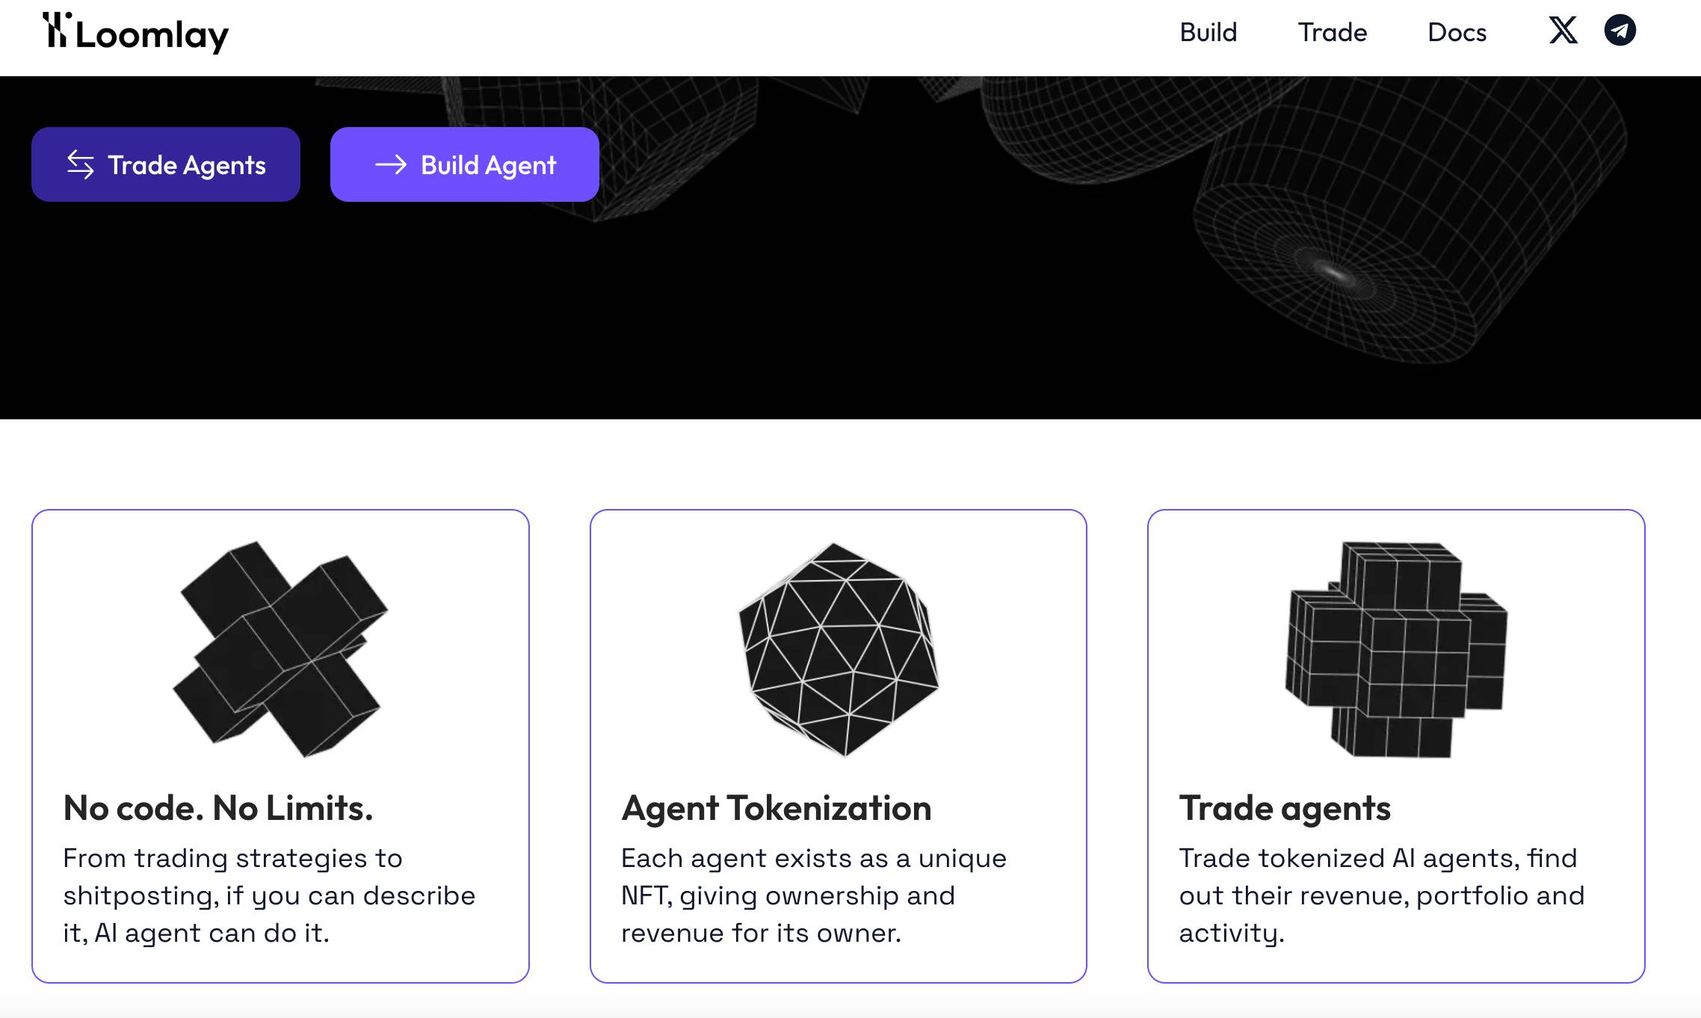Navigate to the Docs page
The width and height of the screenshot is (1701, 1018).
coord(1457,32)
